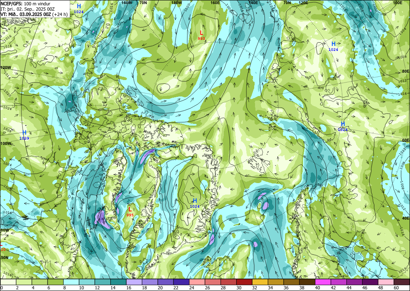Select the 2–4 light green legend swatch
This screenshot has height=291, width=410.
pyautogui.click(x=24, y=282)
